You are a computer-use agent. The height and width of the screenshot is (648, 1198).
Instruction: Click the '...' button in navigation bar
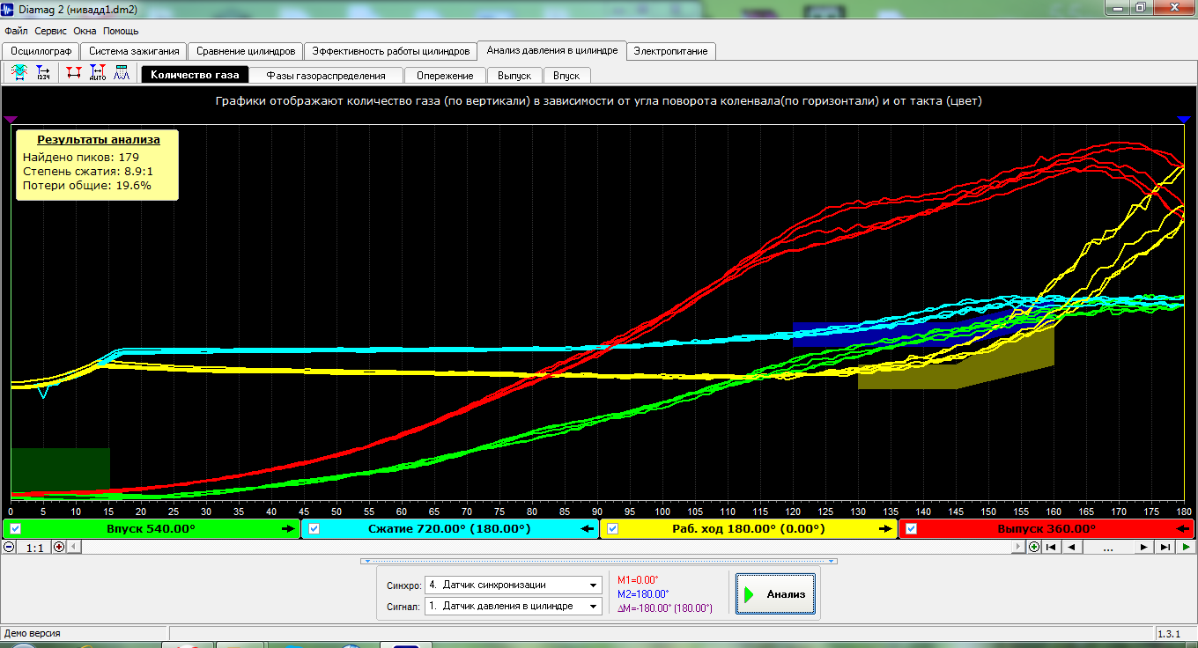click(1107, 547)
